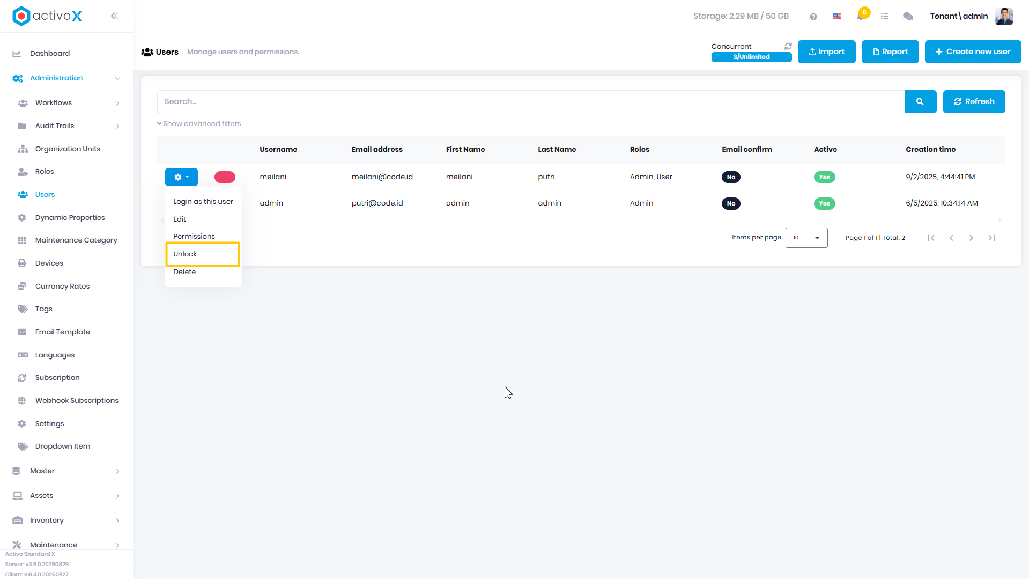Open the Devices page

pos(49,263)
